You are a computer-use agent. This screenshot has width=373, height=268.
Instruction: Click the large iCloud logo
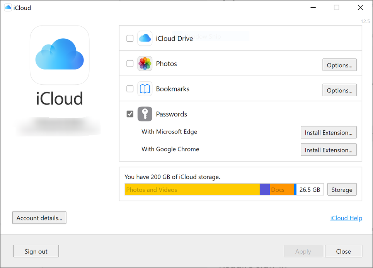(x=60, y=55)
